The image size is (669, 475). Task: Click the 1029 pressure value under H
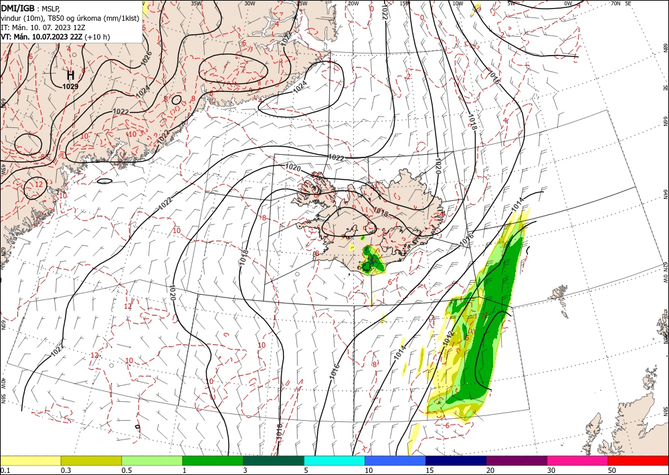coord(70,86)
